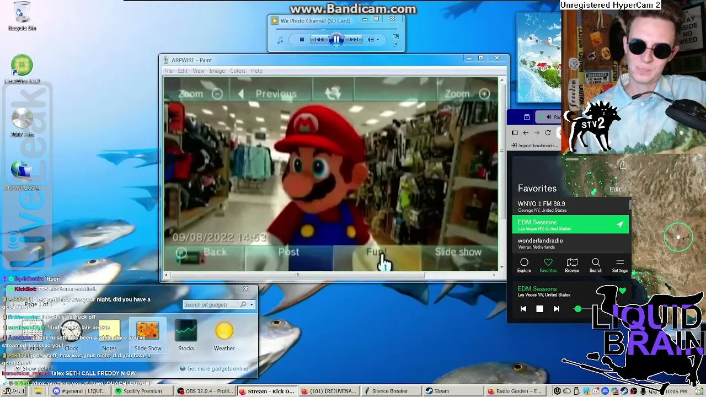Open the gadget search dropdown arrow

pyautogui.click(x=252, y=304)
